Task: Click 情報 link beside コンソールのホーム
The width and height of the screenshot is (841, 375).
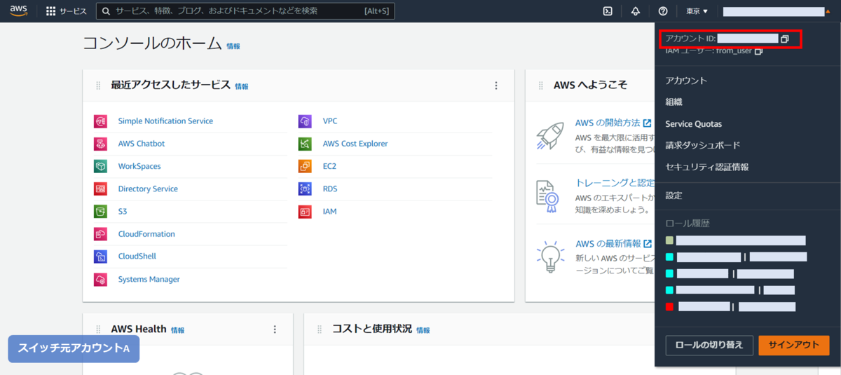Action: pos(233,46)
